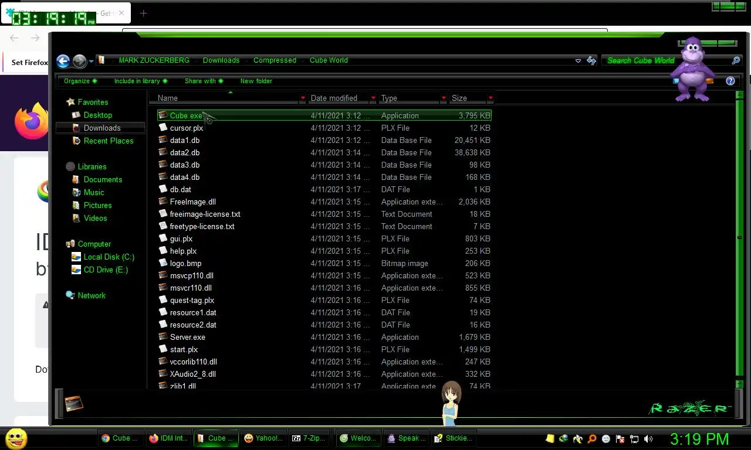Open Desktop in Favorites sidebar
751x450 pixels.
pyautogui.click(x=97, y=115)
